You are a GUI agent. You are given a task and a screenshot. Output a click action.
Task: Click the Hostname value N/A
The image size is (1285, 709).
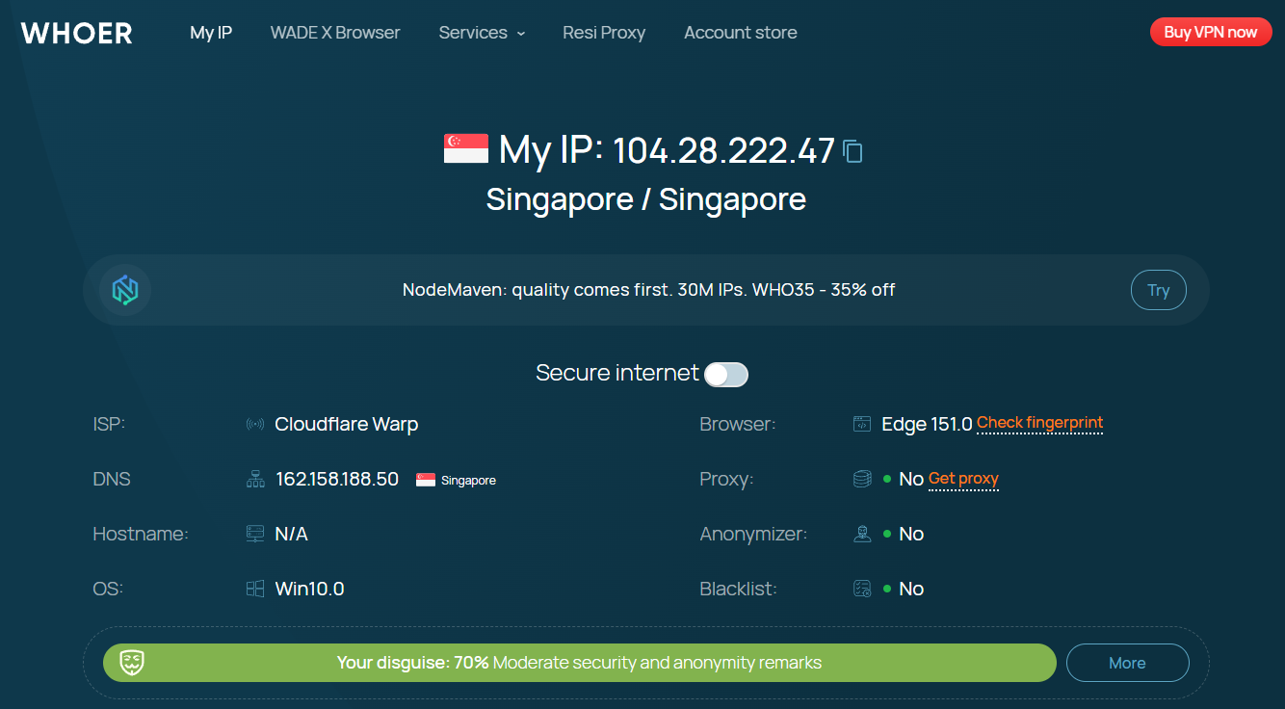coord(292,534)
